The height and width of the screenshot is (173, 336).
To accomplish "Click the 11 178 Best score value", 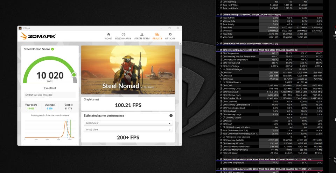I will click(68, 108).
